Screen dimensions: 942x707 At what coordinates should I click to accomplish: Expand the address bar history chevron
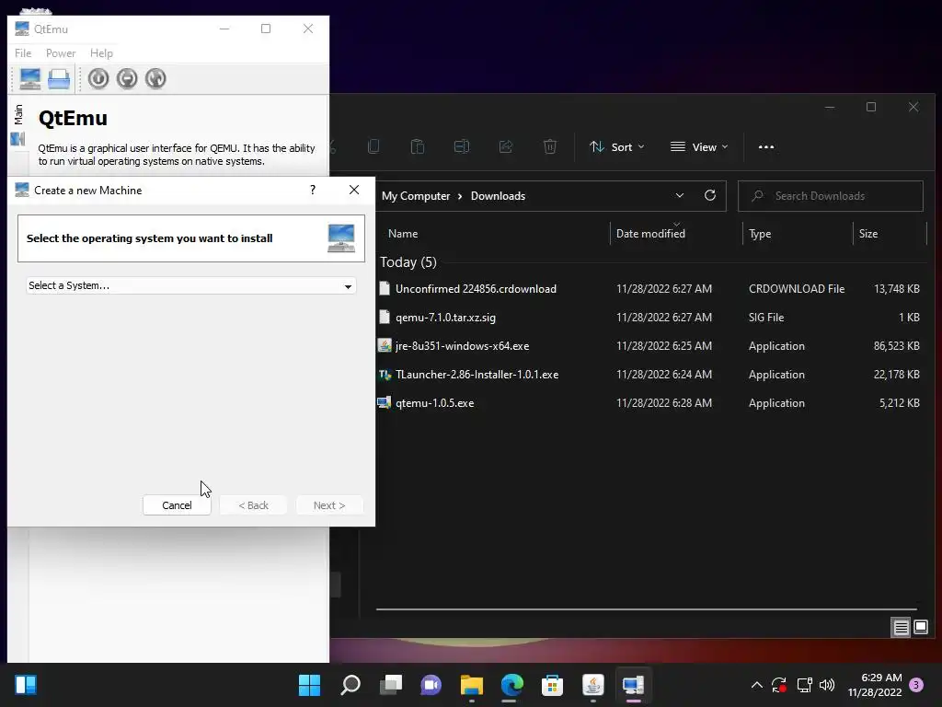(x=680, y=195)
